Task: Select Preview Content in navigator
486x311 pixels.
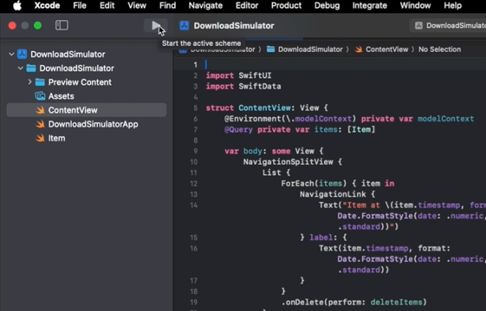Action: 79,82
